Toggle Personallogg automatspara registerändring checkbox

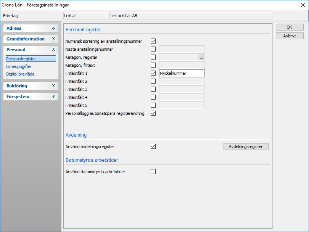153,113
